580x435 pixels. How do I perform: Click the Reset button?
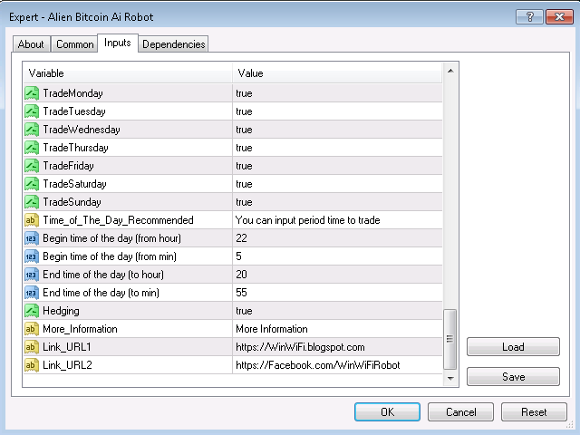tap(534, 412)
